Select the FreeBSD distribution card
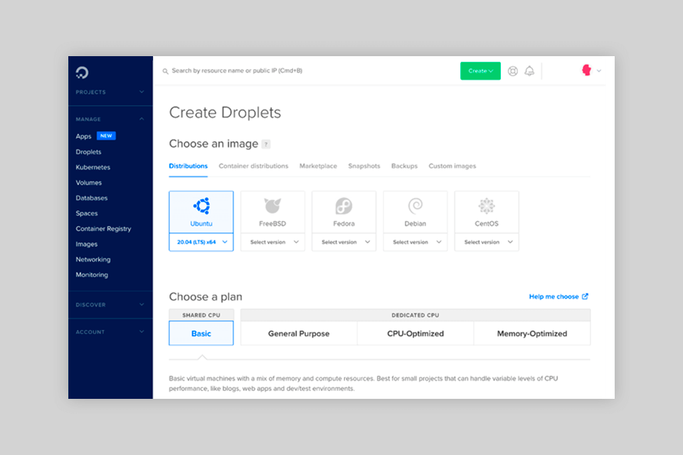This screenshot has width=683, height=455. pyautogui.click(x=272, y=212)
